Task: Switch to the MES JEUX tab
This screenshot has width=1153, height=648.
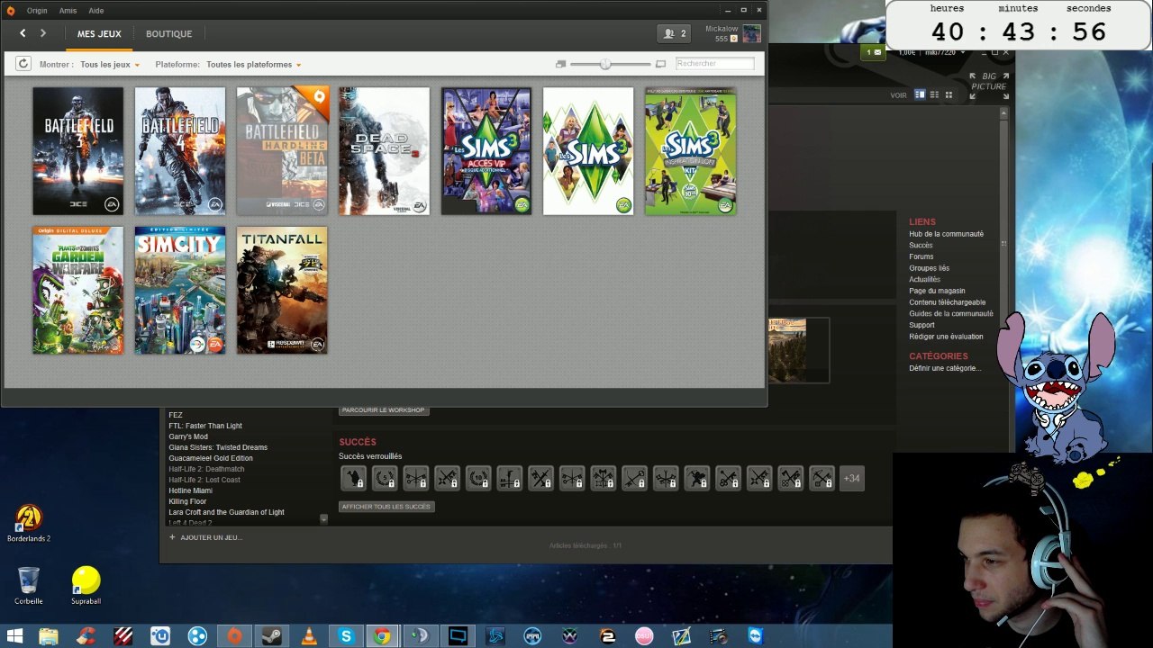Action: 99,34
